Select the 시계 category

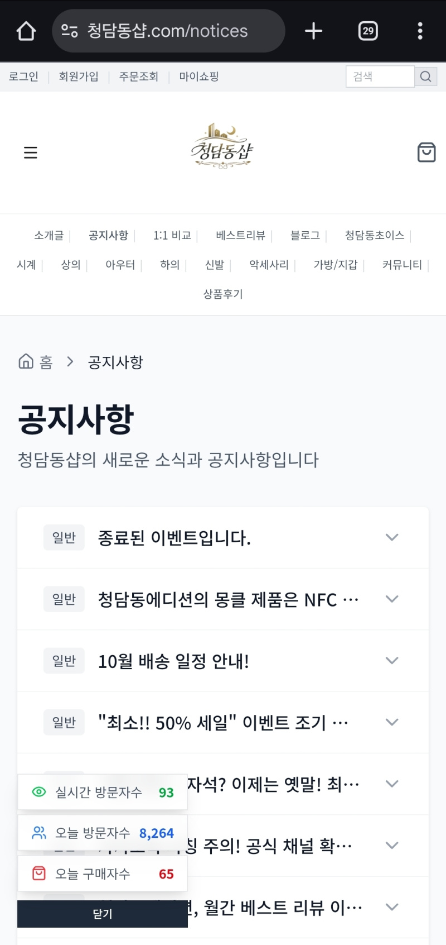[26, 265]
